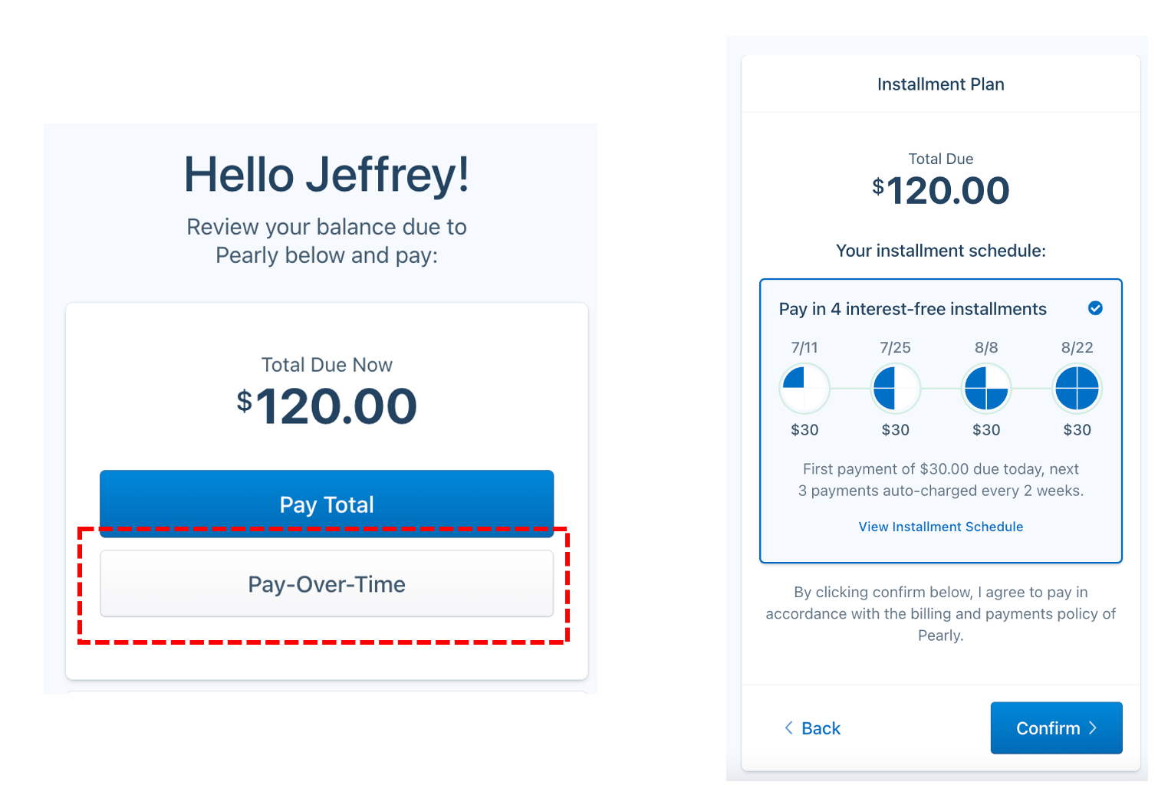
Task: Click the Hello Jeffrey! heading
Action: [327, 175]
